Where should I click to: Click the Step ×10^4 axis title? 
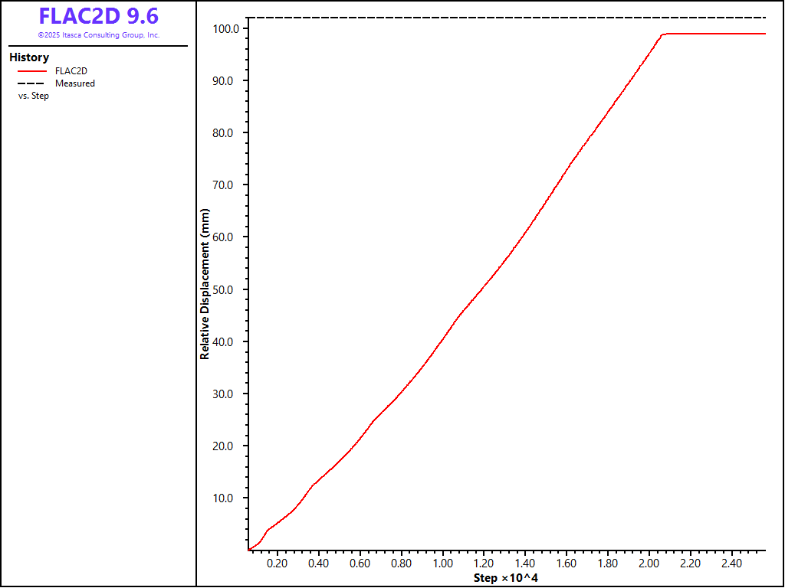(x=505, y=577)
